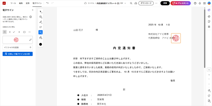Click the plus icon beside イニシャルを追加
The width and height of the screenshot is (212, 106).
(x=31, y=47)
